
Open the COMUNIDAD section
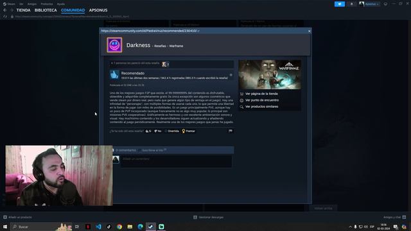coord(73,10)
